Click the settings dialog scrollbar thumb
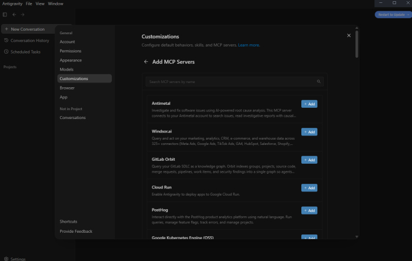 point(357,44)
